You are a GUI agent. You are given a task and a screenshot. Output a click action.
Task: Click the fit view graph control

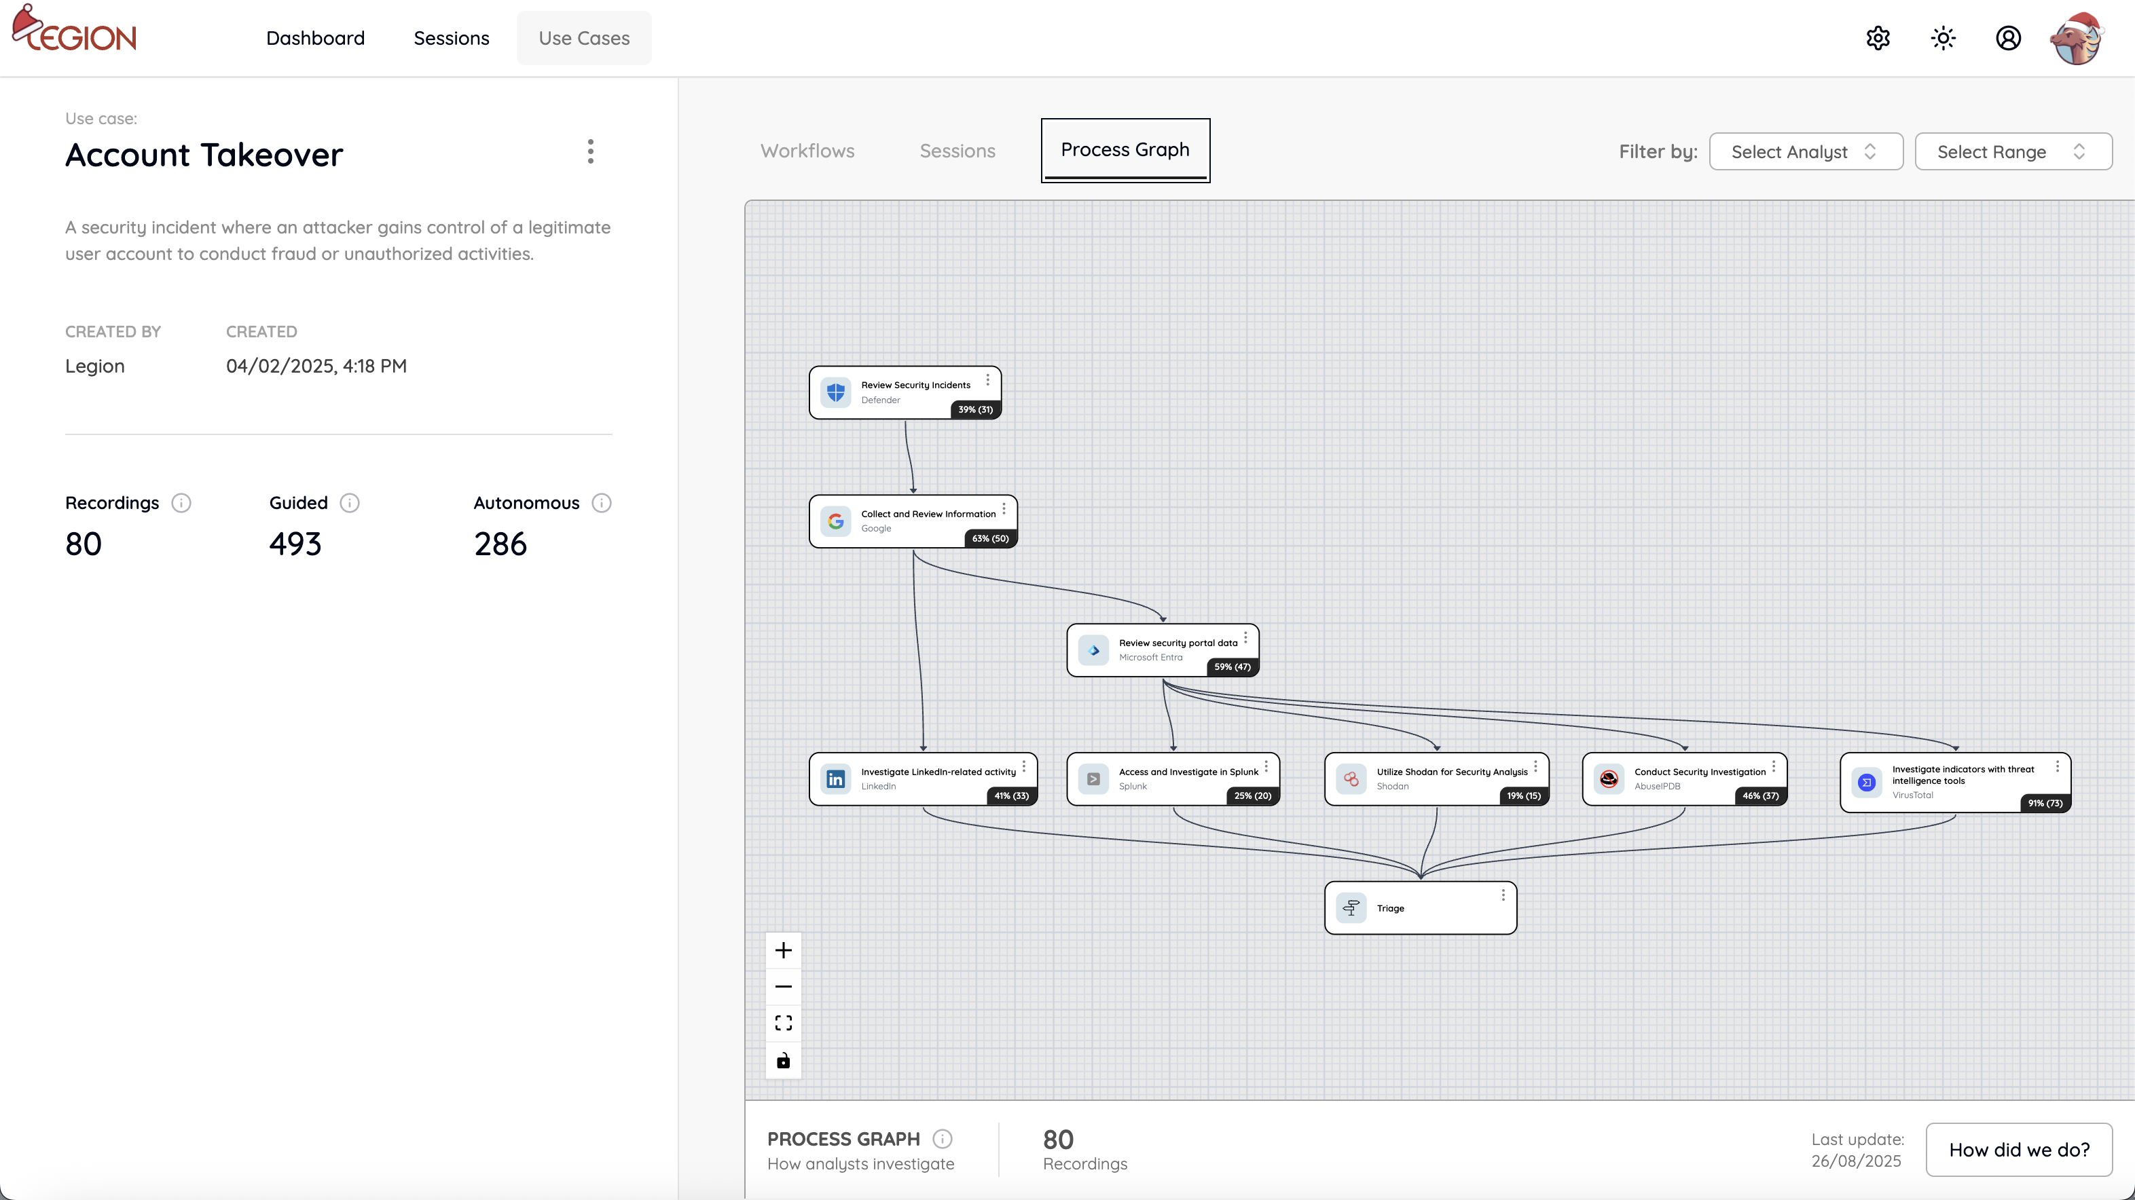pyautogui.click(x=782, y=1023)
